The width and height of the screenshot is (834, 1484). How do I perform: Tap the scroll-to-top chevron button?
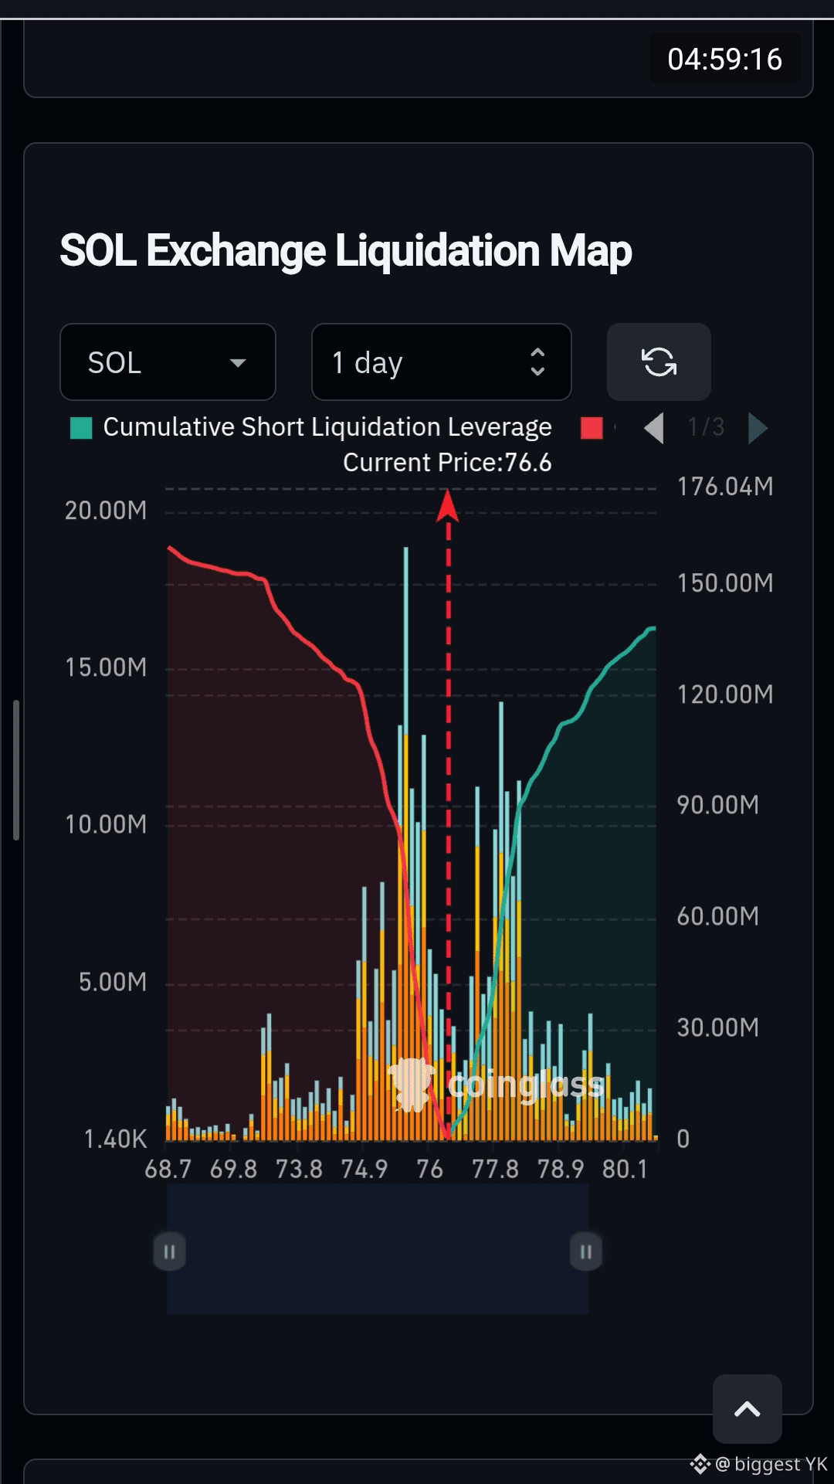point(747,1409)
